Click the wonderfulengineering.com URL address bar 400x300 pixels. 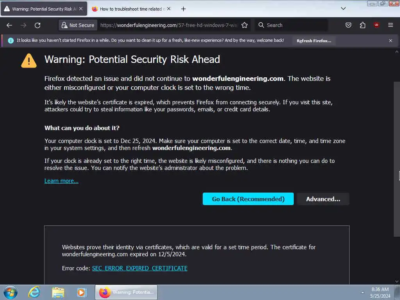pyautogui.click(x=169, y=25)
